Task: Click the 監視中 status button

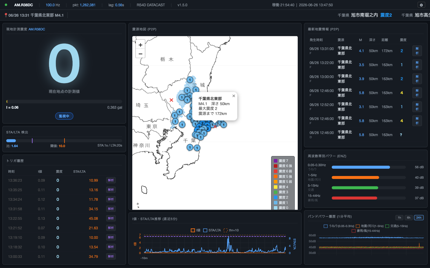Action: 64,116
